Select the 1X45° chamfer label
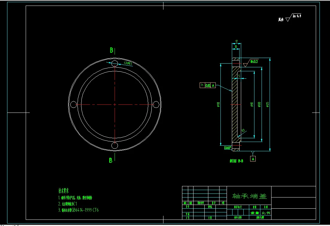Image resolution: width=330 pixels, height=226 pixels. click(x=227, y=148)
